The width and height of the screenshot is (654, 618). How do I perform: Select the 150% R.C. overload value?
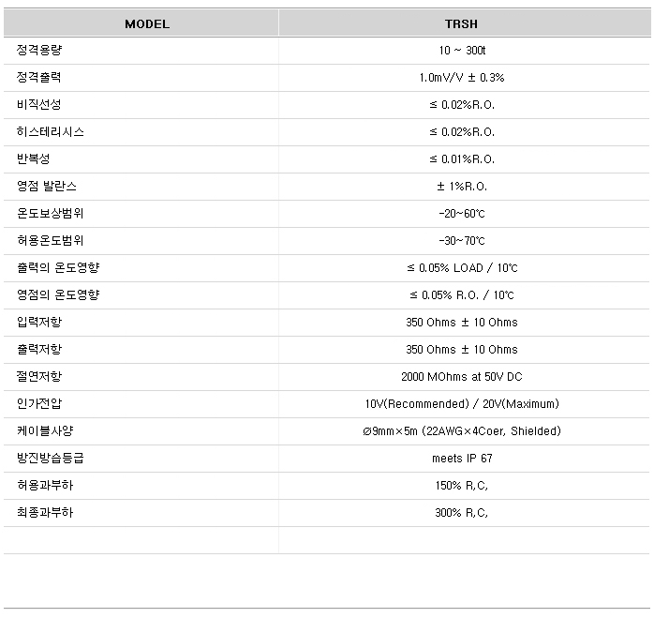461,486
